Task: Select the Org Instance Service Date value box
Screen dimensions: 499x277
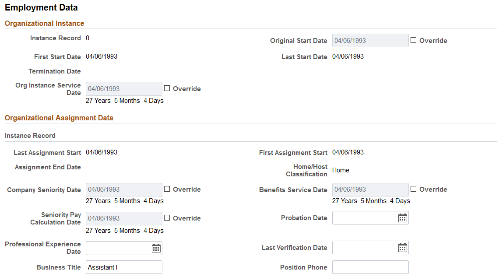Action: tap(124, 88)
